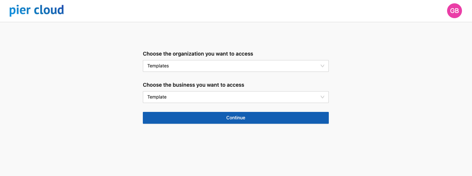Click the "Choose the organization you want to access" label

tap(198, 54)
